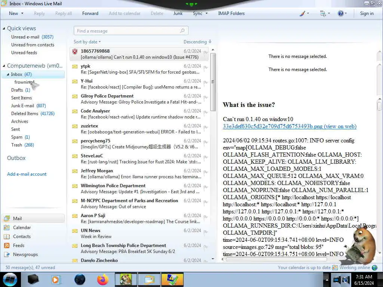Click the junk warning icon on 18657769868 message

click(x=75, y=52)
